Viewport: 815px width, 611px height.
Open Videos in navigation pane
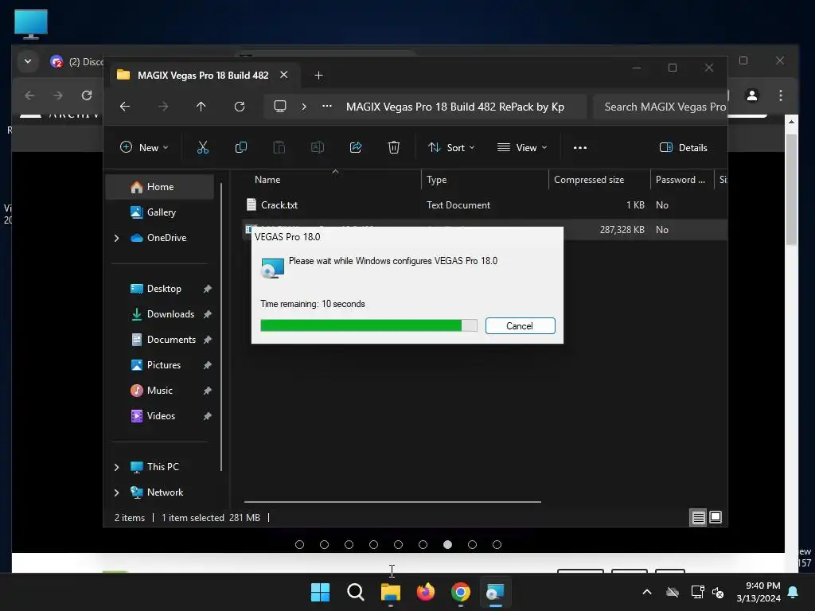point(161,416)
